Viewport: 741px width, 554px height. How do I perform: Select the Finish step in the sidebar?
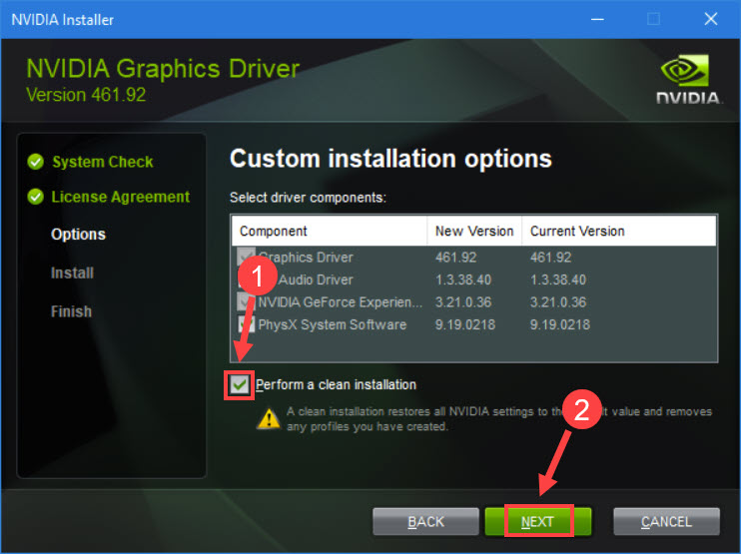tap(71, 311)
